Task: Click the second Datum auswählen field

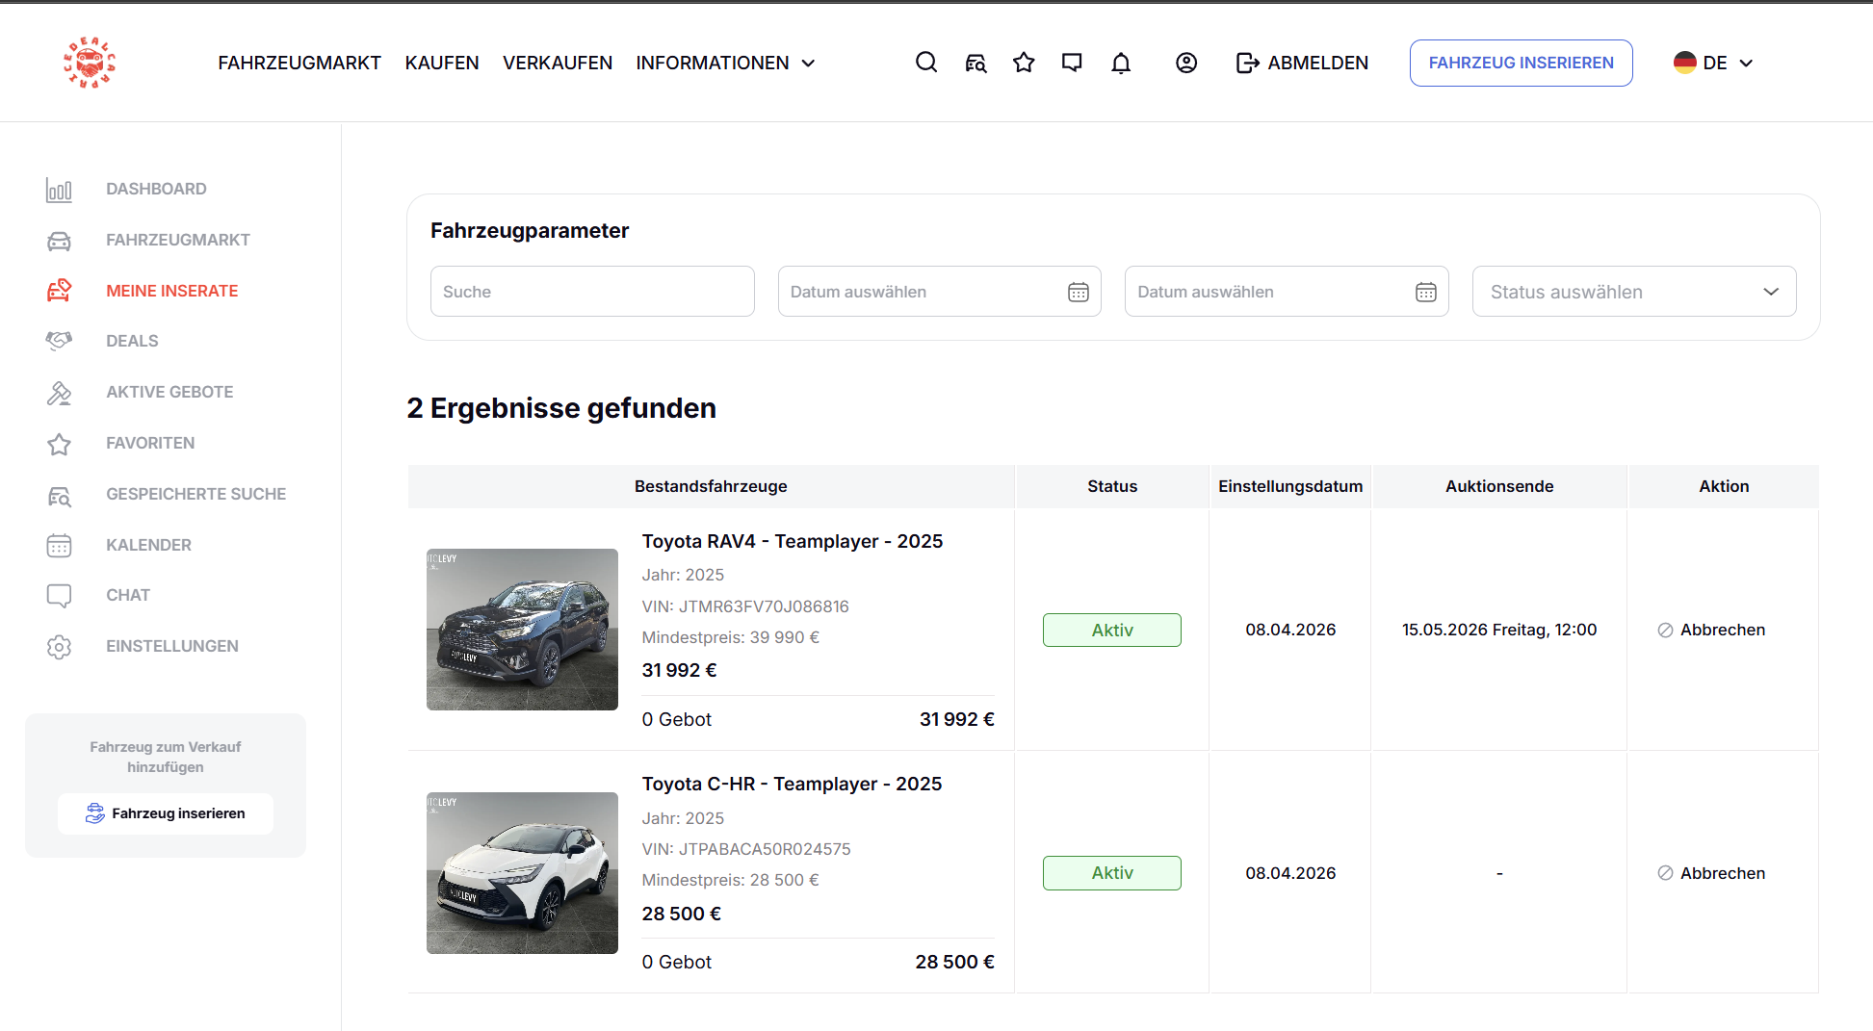Action: click(1287, 292)
